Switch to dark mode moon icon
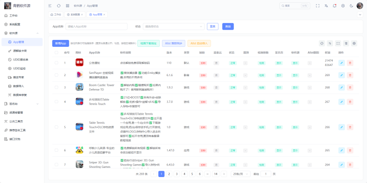Screen dimensions: 367x183 pos(351,6)
